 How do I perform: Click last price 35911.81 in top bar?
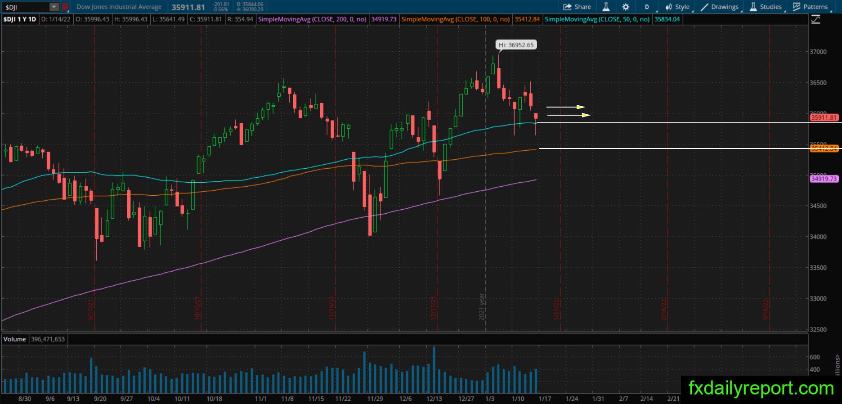188,7
